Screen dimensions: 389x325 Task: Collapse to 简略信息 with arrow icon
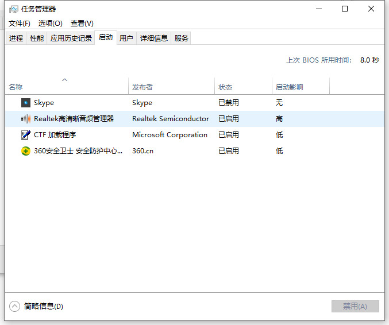(x=14, y=307)
